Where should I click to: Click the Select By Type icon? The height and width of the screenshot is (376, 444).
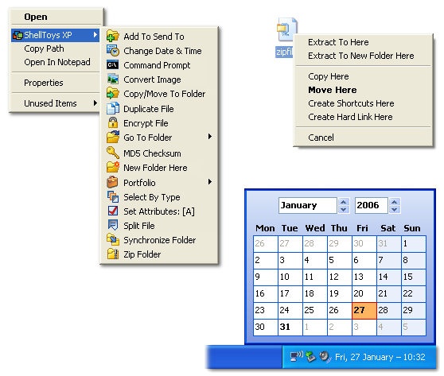click(113, 197)
